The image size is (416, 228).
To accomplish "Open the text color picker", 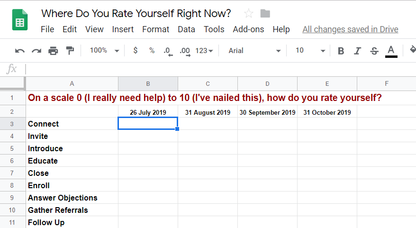I will [x=391, y=51].
